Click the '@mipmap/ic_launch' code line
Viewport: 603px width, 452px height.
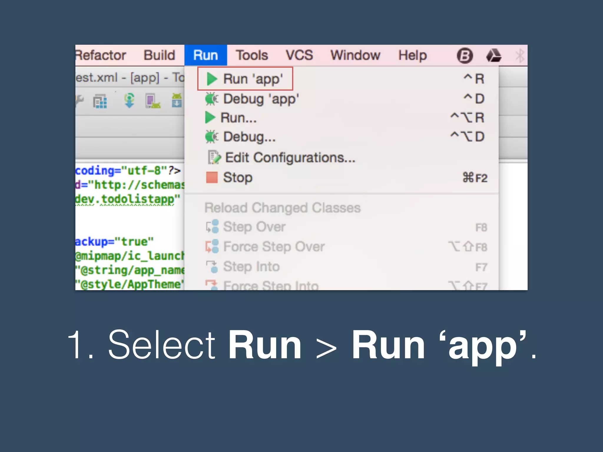coord(130,256)
